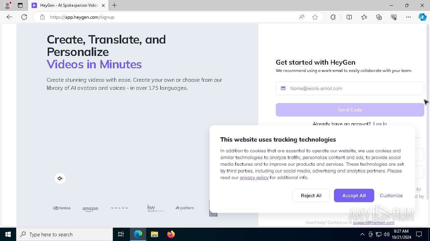This screenshot has width=430, height=241.
Task: Open Browser essentials heart icon
Action: (394, 17)
